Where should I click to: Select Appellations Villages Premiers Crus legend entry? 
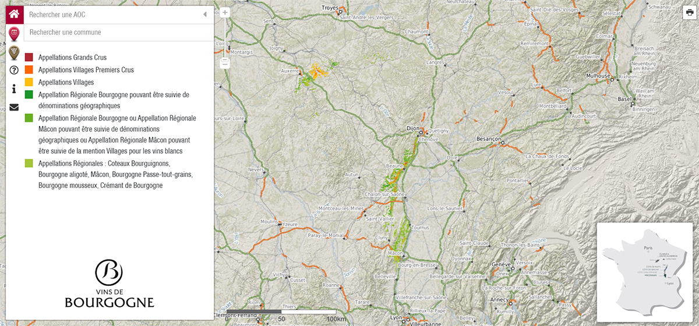[86, 70]
